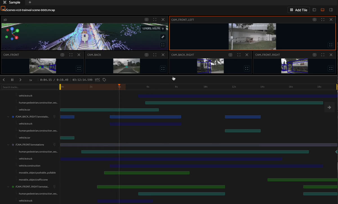Image resolution: width=338 pixels, height=204 pixels.
Task: Select vehicle.car row under /CAM_BACK_RIGHT/annotations
Action: [25, 138]
